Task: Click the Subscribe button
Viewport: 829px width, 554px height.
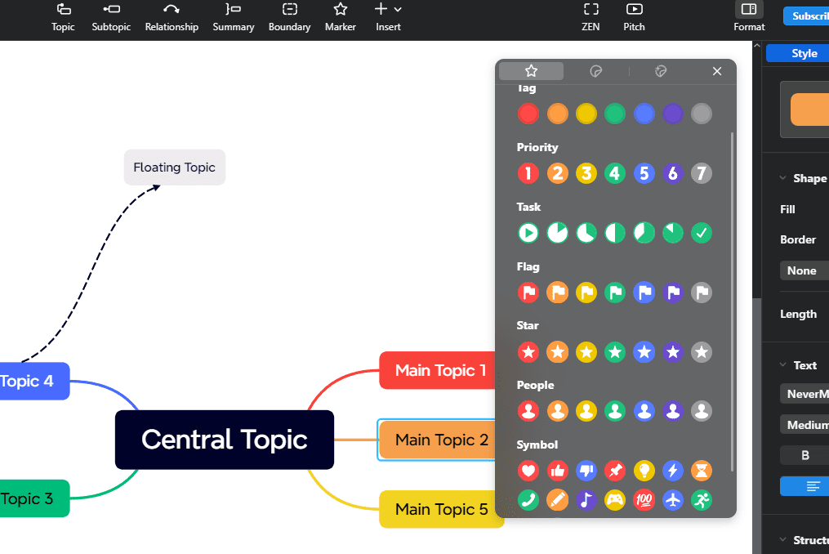Action: (808, 16)
